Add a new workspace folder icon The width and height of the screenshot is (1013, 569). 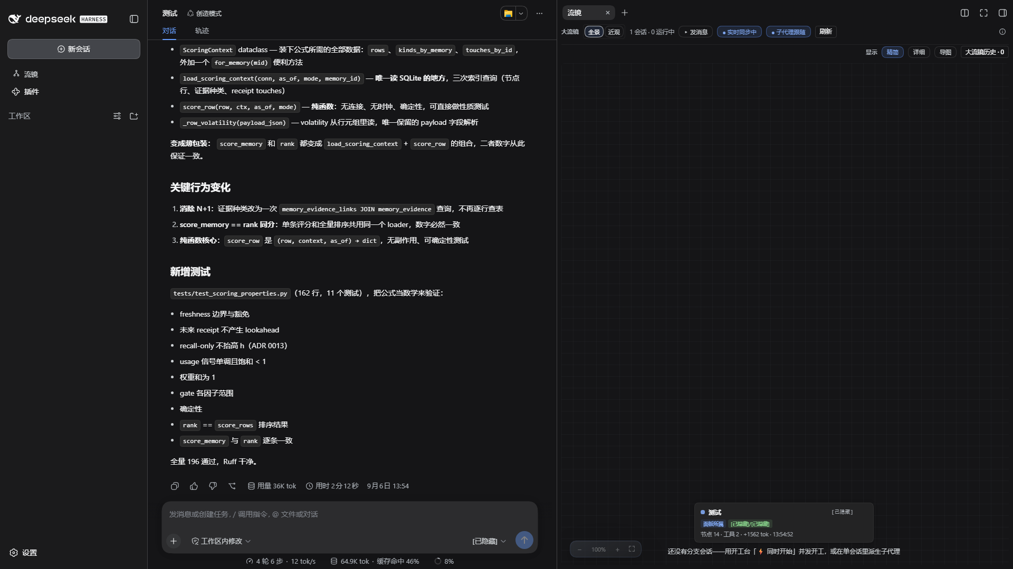click(134, 116)
